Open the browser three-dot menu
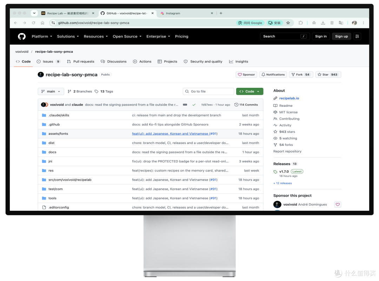The image size is (379, 281). (363, 23)
